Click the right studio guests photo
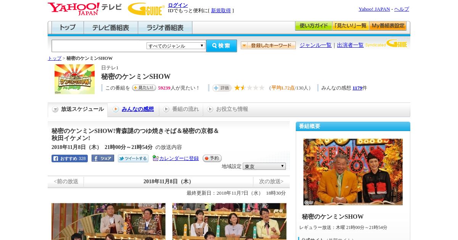Viewport: 458px width, 240px height. pyautogui.click(x=229, y=221)
